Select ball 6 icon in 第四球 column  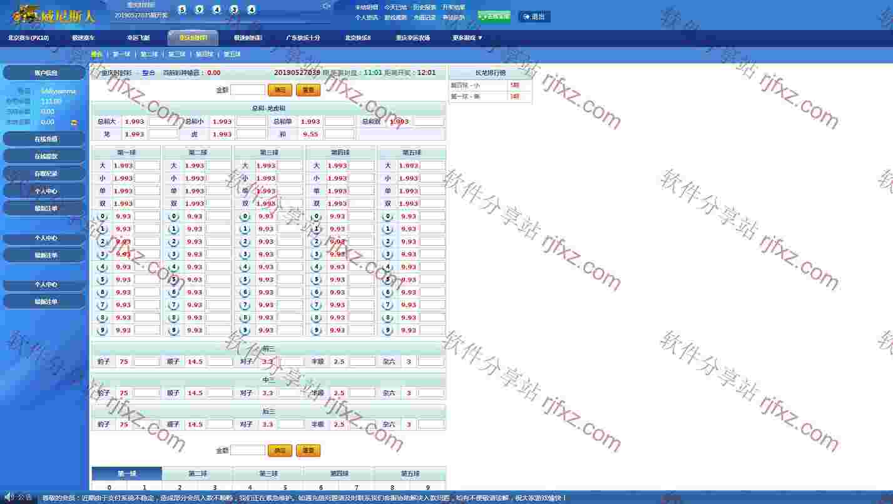point(316,292)
